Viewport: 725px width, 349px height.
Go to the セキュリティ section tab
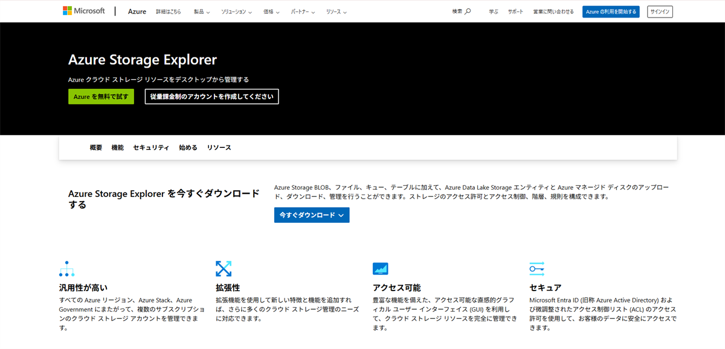point(151,148)
